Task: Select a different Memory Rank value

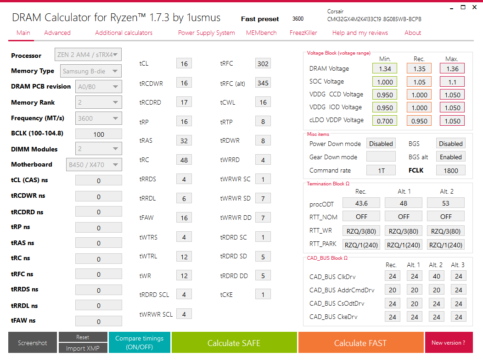Action: 98,102
